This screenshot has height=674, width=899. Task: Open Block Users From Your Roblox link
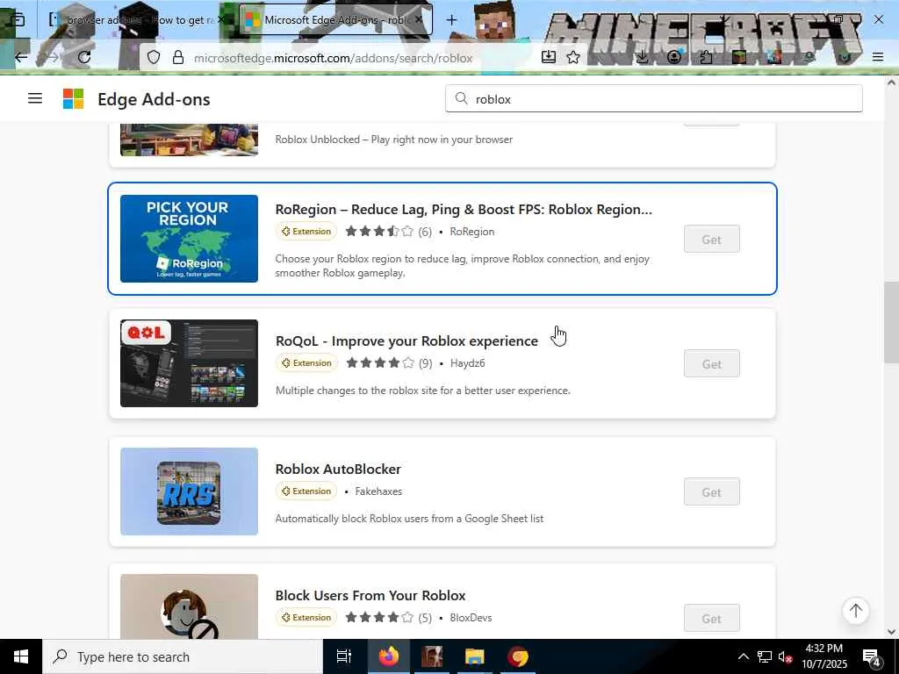[x=370, y=596]
